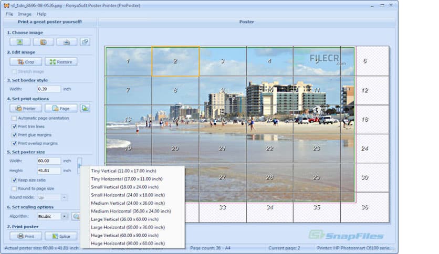Select poster page 33 in preview
This screenshot has width=439, height=254.
point(223,207)
